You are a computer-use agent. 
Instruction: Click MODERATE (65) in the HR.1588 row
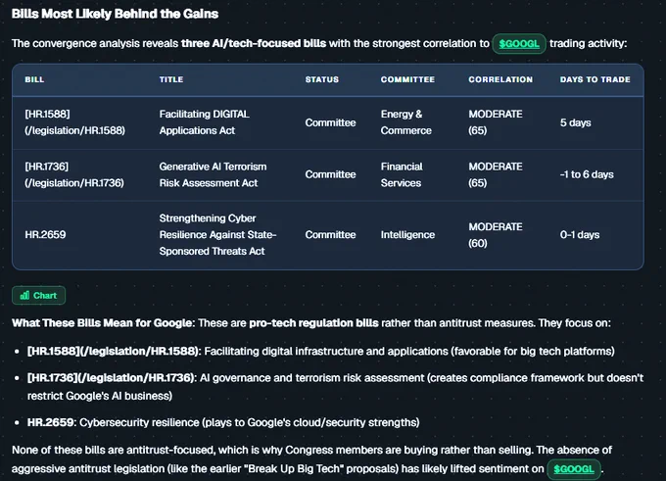pyautogui.click(x=496, y=122)
